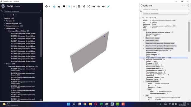191x107 pixels.
Task: Click the outlined crossed-eye hide icon
Action: click(98, 7)
